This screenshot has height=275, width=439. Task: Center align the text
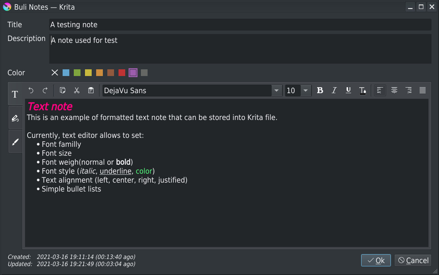tap(394, 90)
